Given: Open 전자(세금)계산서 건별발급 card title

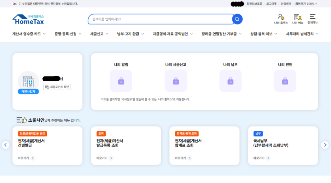Looking at the screenshot, I should (x=31, y=143).
